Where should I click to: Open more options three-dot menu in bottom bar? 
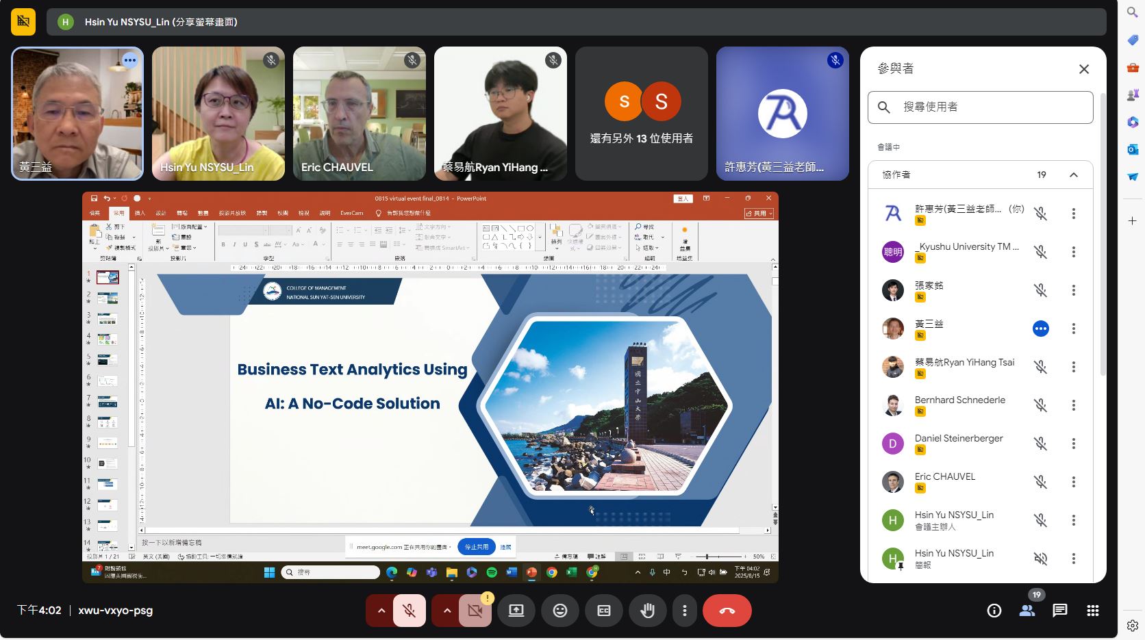684,611
